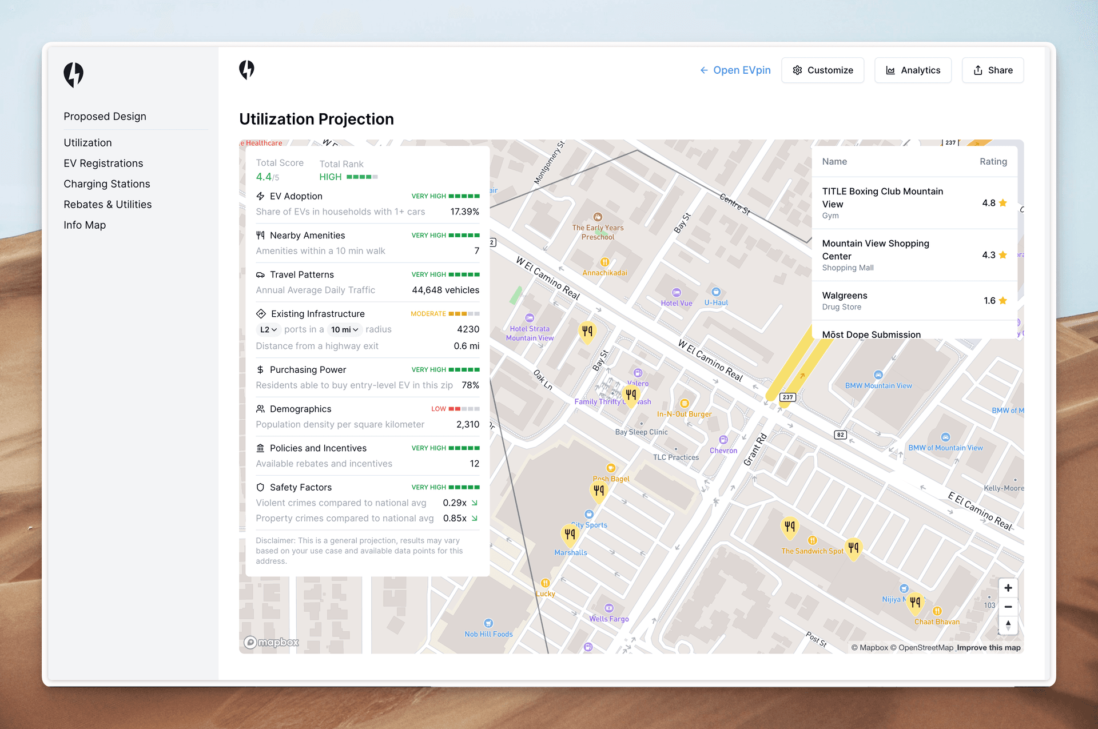Click the Share upload icon
The height and width of the screenshot is (729, 1098).
pyautogui.click(x=978, y=70)
